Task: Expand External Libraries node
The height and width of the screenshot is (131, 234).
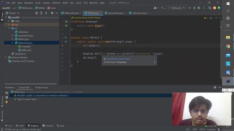Action: (6, 57)
